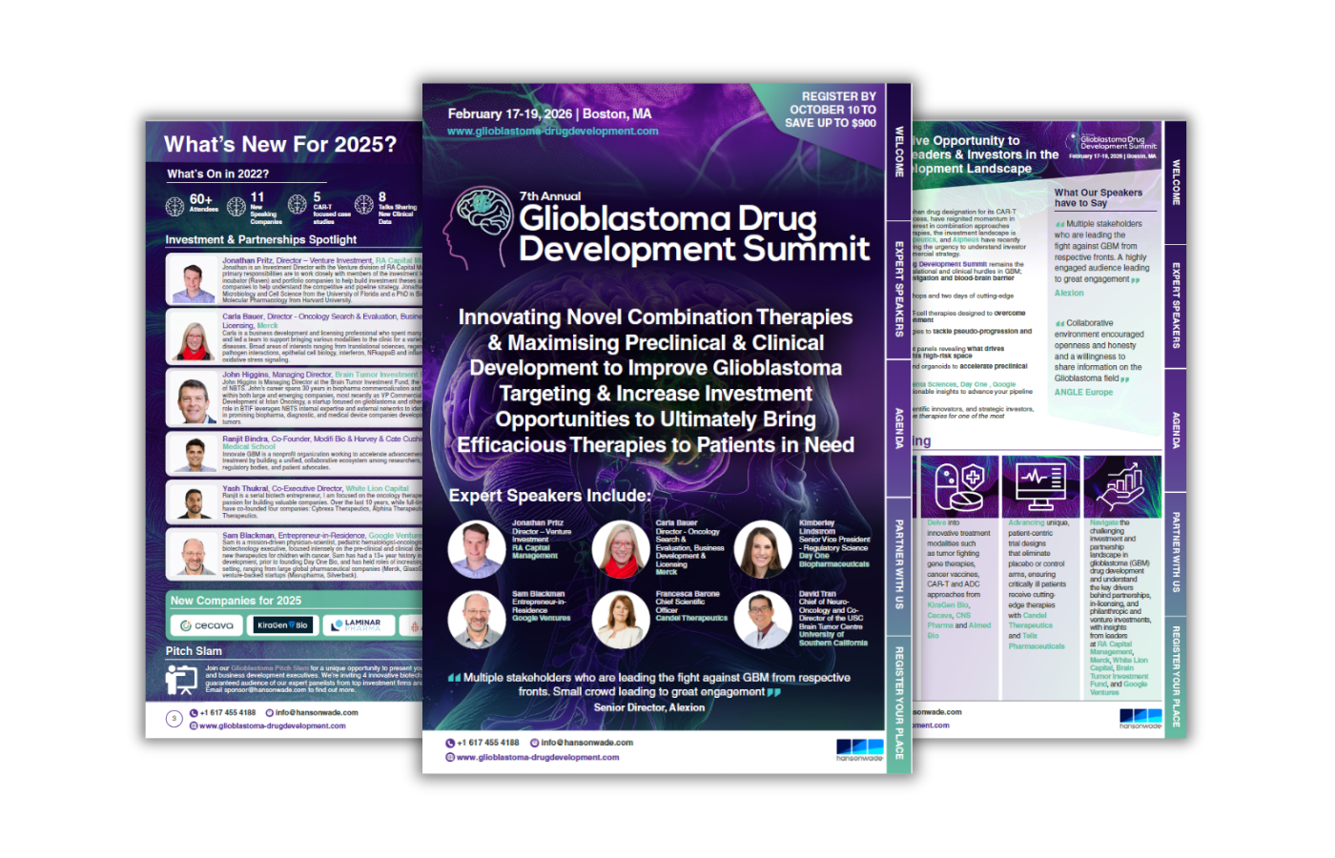The image size is (1335, 858).
Task: Click Yash Thukral photo on left page
Action: (193, 500)
